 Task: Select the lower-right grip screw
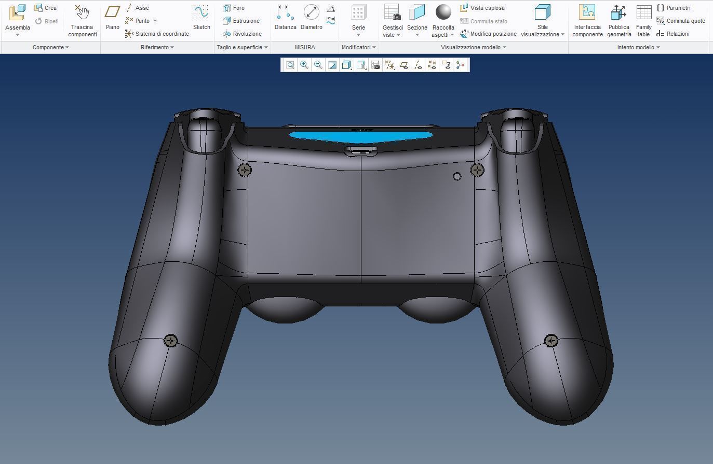click(x=551, y=341)
